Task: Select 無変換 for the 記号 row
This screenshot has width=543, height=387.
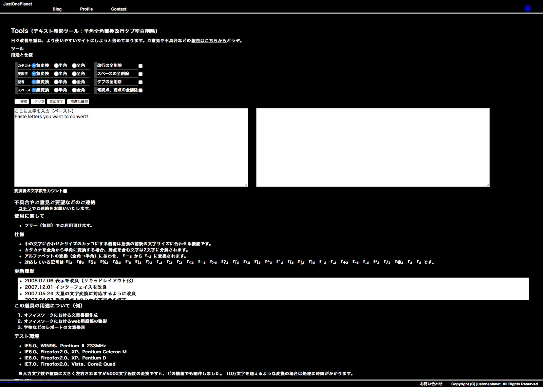Action: pos(34,82)
